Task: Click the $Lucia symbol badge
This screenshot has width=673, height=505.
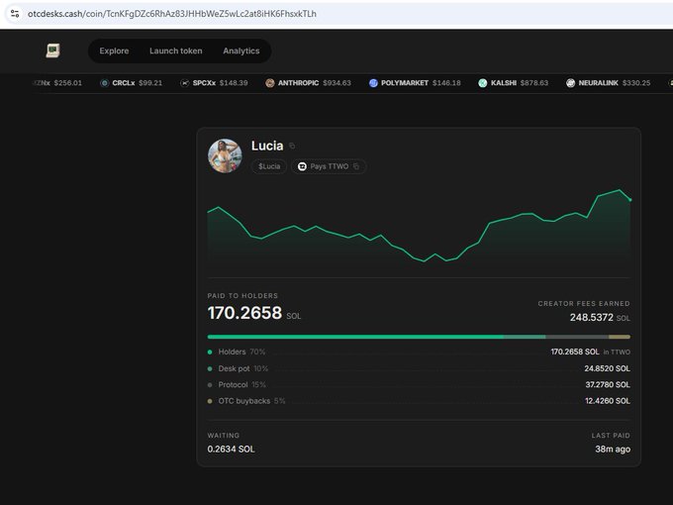Action: pyautogui.click(x=269, y=166)
